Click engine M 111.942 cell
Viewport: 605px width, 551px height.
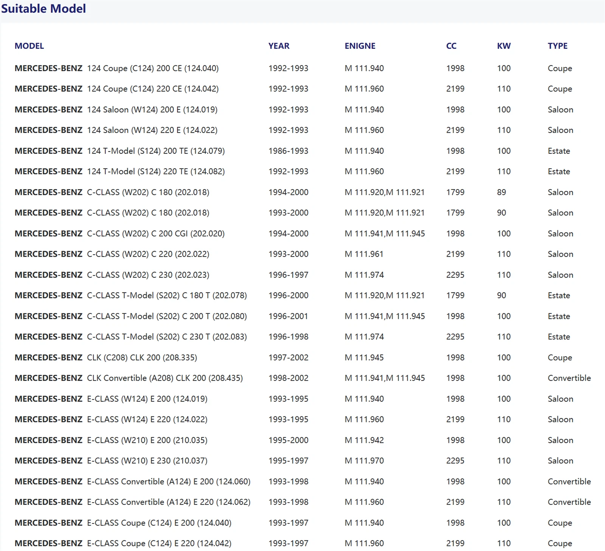pyautogui.click(x=364, y=440)
